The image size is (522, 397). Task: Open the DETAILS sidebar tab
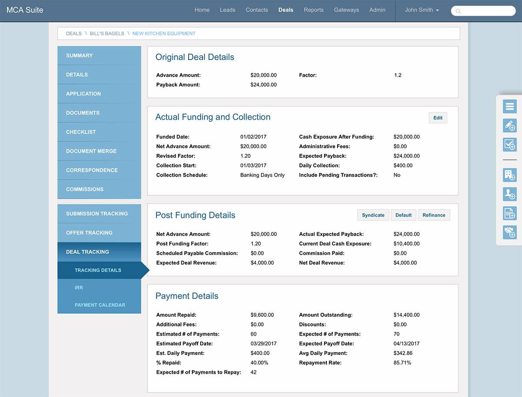click(99, 75)
